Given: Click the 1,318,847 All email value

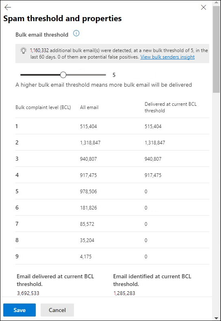Looking at the screenshot, I should (x=90, y=143).
